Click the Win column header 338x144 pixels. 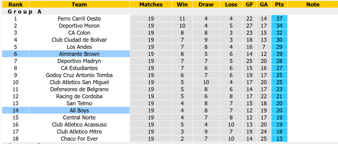[x=182, y=4]
